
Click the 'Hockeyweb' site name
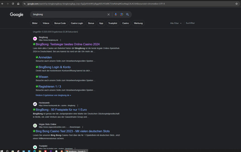point(44,103)
